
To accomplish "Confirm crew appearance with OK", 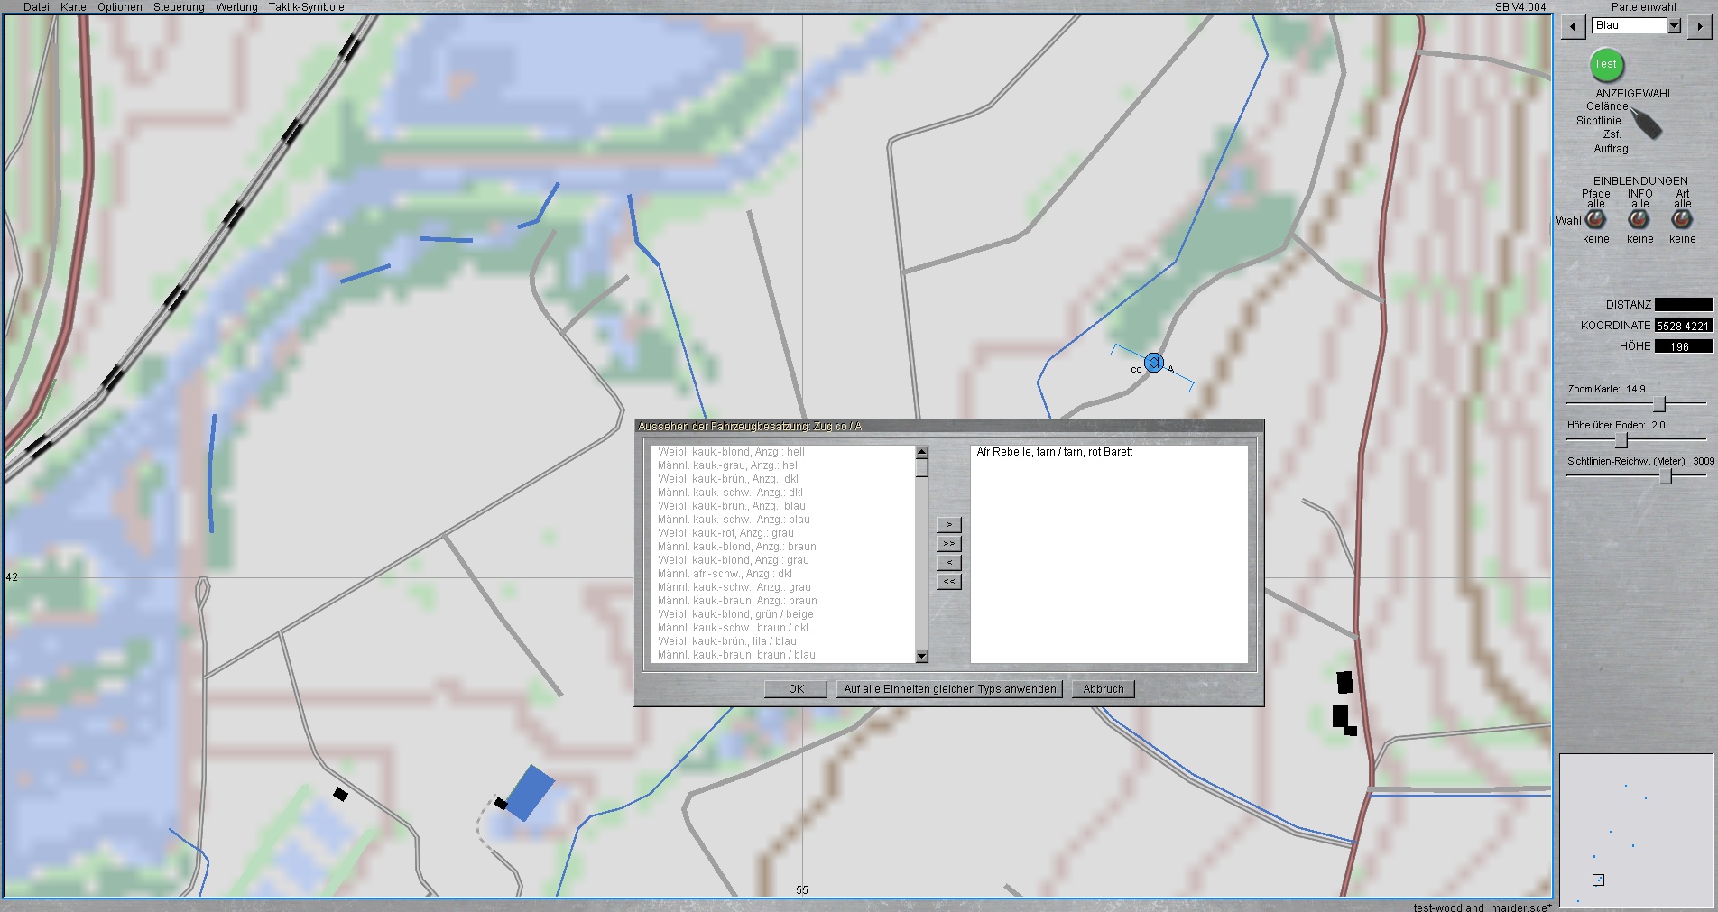I will click(x=795, y=689).
